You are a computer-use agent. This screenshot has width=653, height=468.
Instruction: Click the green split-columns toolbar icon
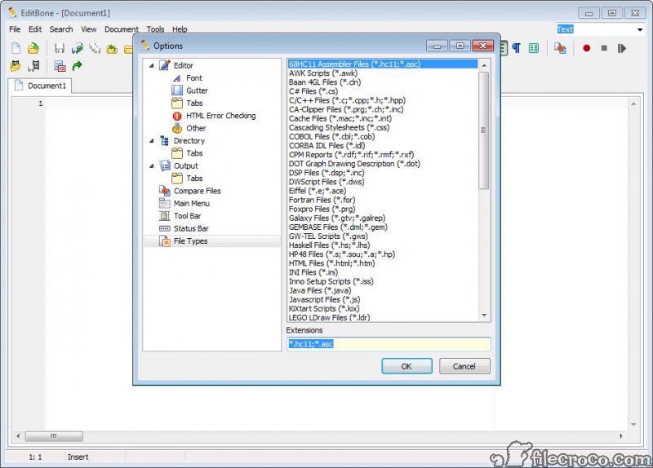pos(534,48)
